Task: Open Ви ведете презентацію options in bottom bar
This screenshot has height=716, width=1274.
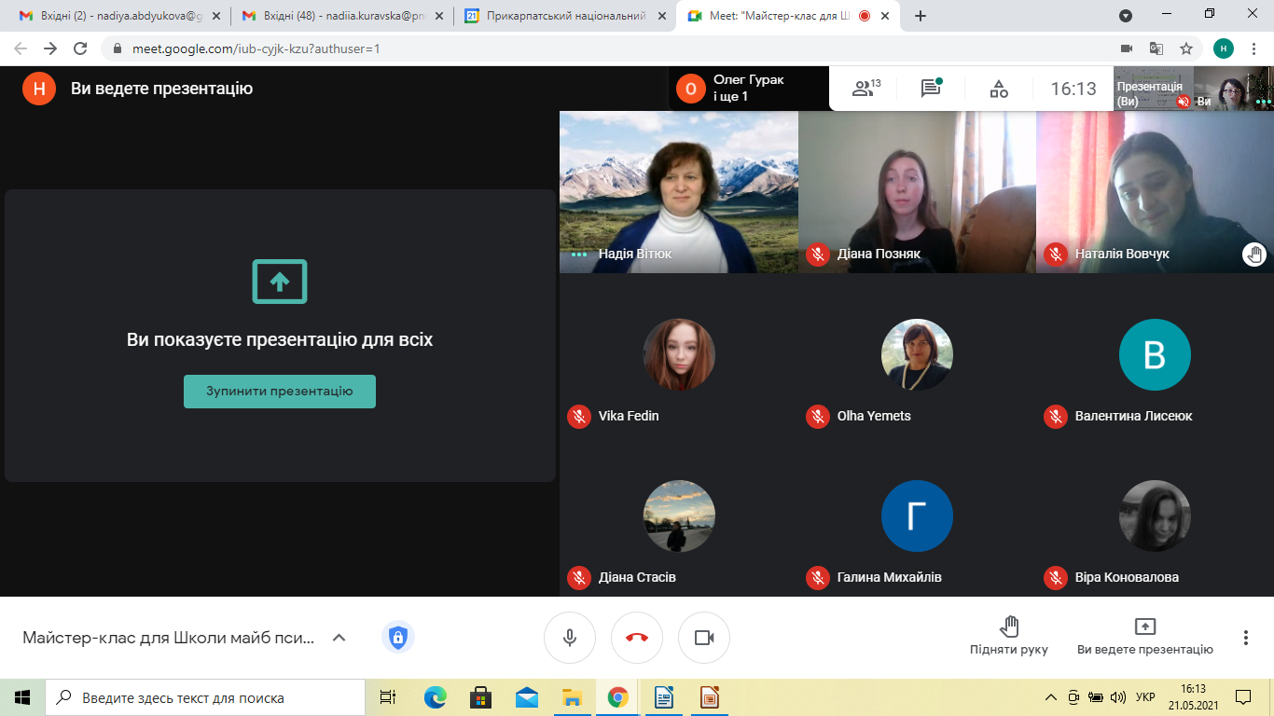Action: tap(1144, 636)
